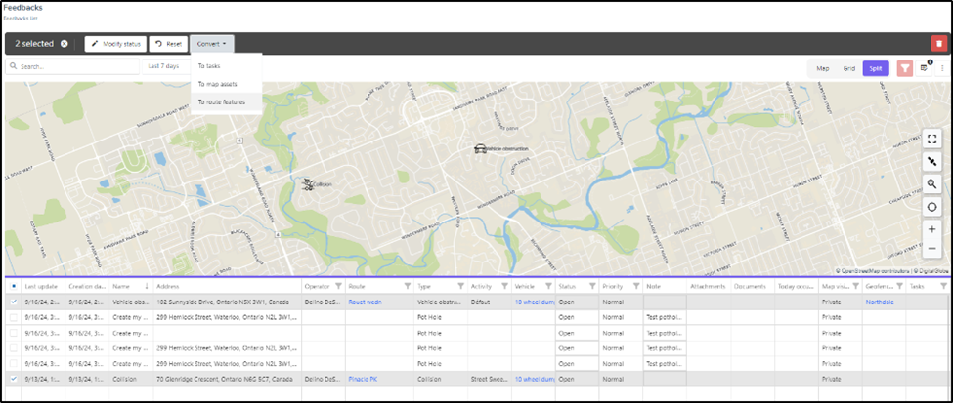This screenshot has height=403, width=953.
Task: Filter the Activity column
Action: 504,286
